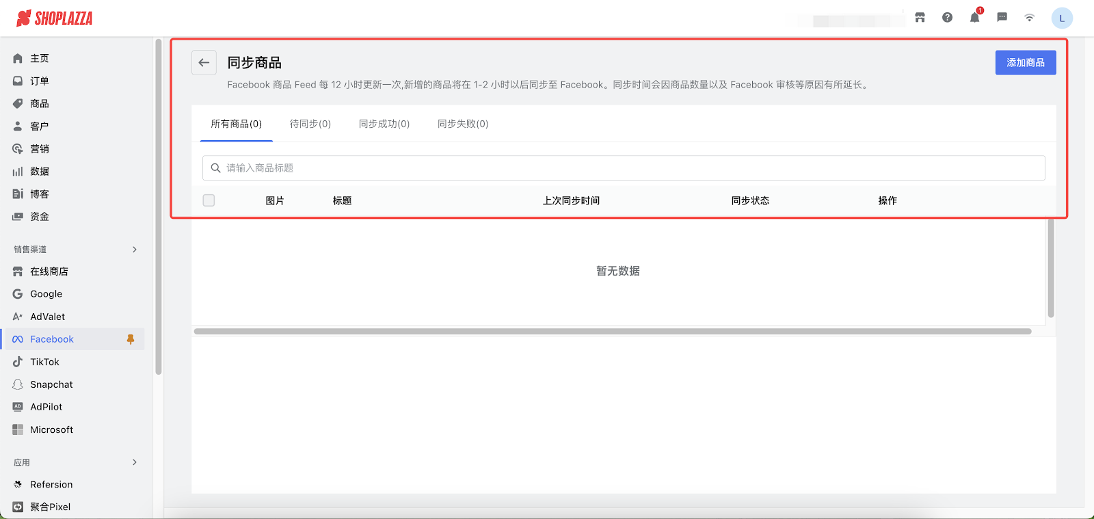This screenshot has height=519, width=1094.
Task: Open TikTok in the sidebar
Action: pyautogui.click(x=44, y=362)
